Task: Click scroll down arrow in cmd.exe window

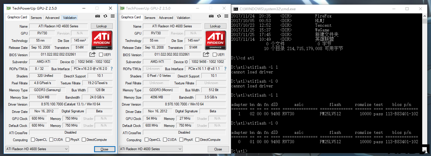Action: [425, 150]
